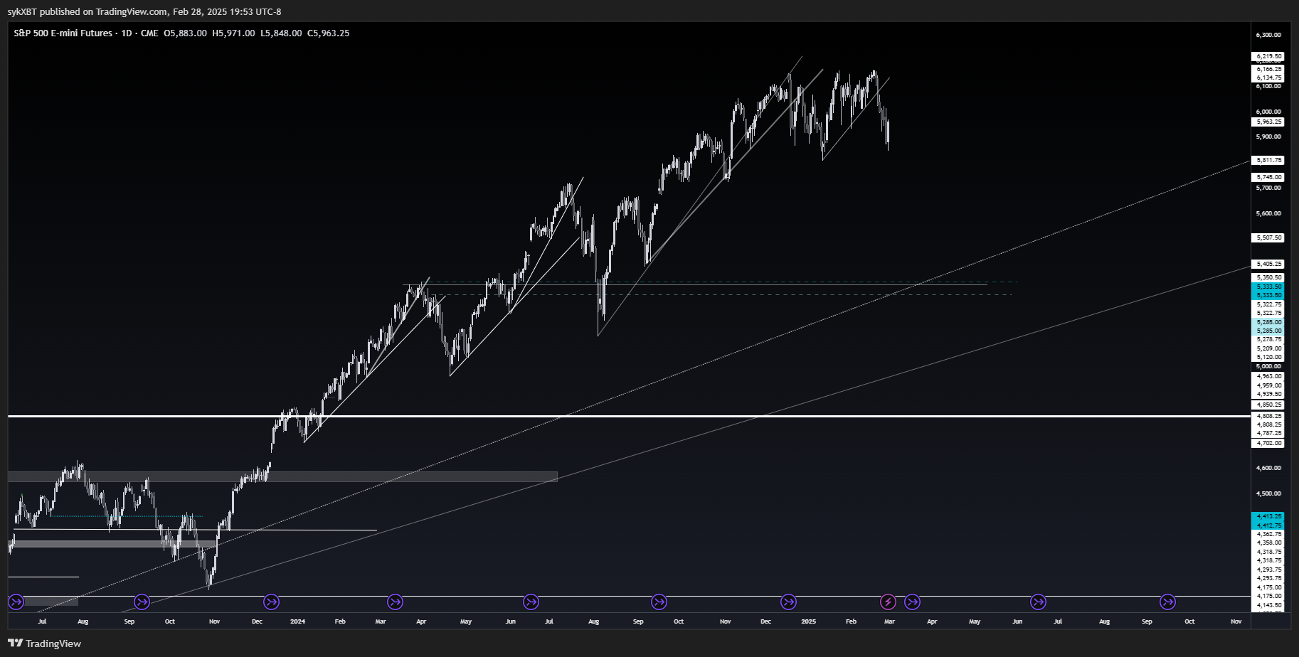Click the 5,745.00 price label

click(1268, 177)
